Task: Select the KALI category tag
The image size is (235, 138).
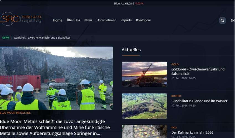Action: coord(174,128)
